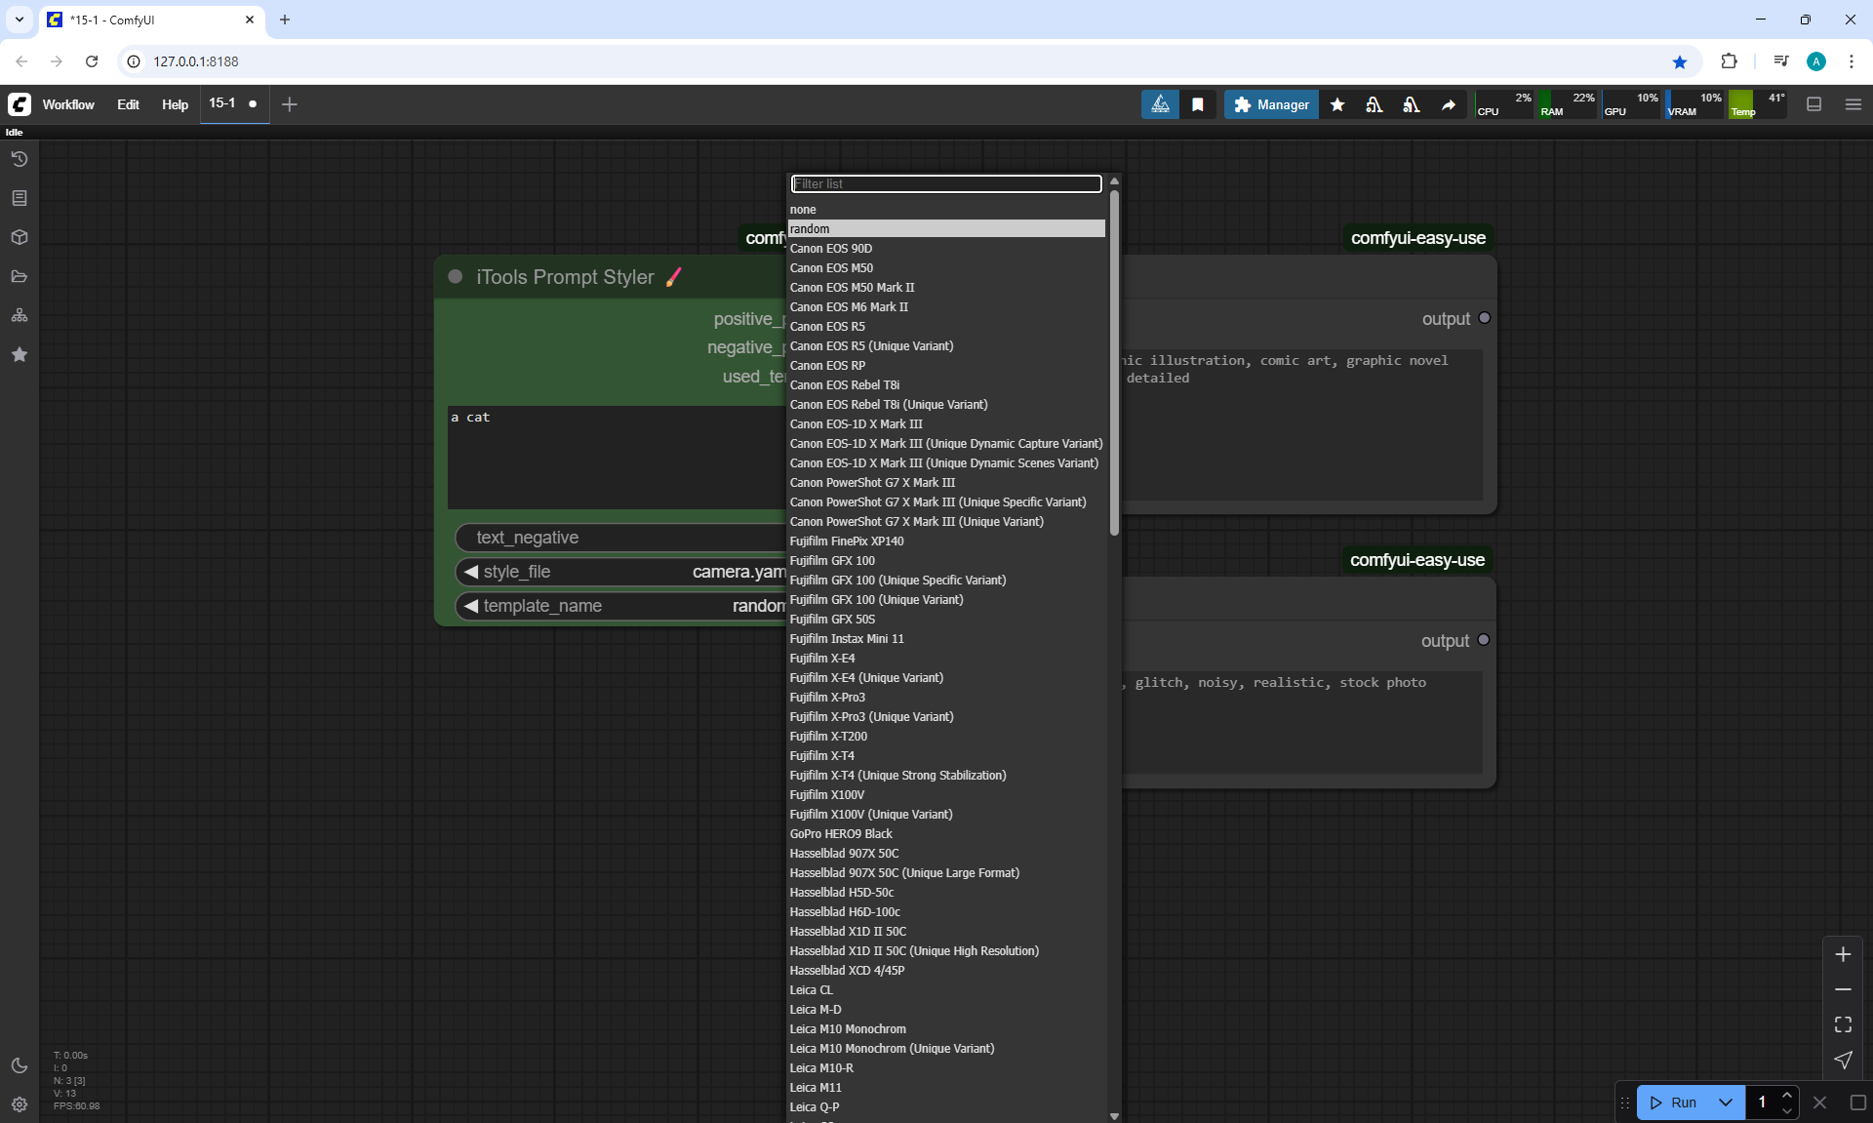Image resolution: width=1873 pixels, height=1123 pixels.
Task: Click the share arrow icon in toolbar
Action: pos(1449,104)
